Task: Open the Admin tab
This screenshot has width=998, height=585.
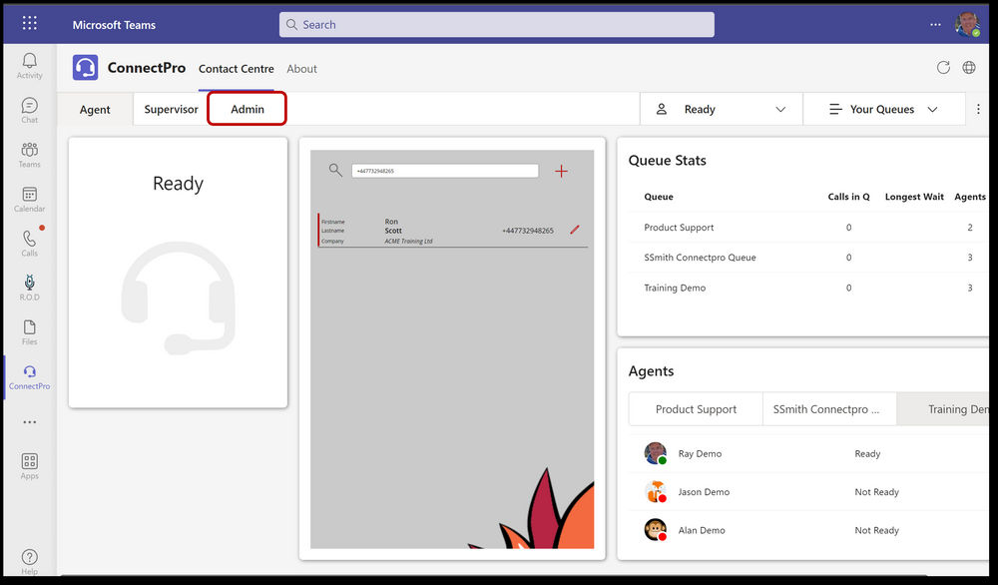Action: coord(247,109)
